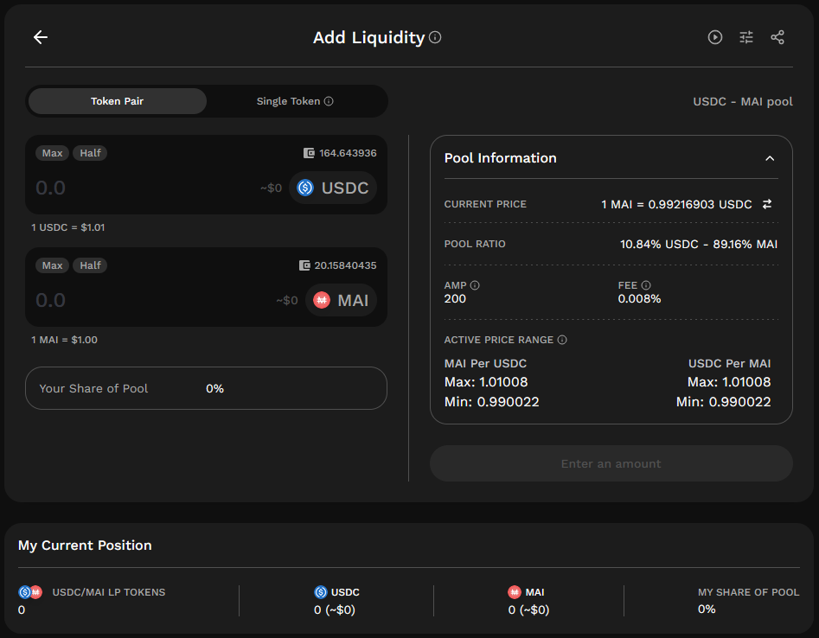
Task: Open the transaction settings sliders icon
Action: [x=745, y=37]
